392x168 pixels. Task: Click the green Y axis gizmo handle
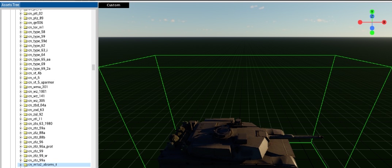click(x=372, y=12)
